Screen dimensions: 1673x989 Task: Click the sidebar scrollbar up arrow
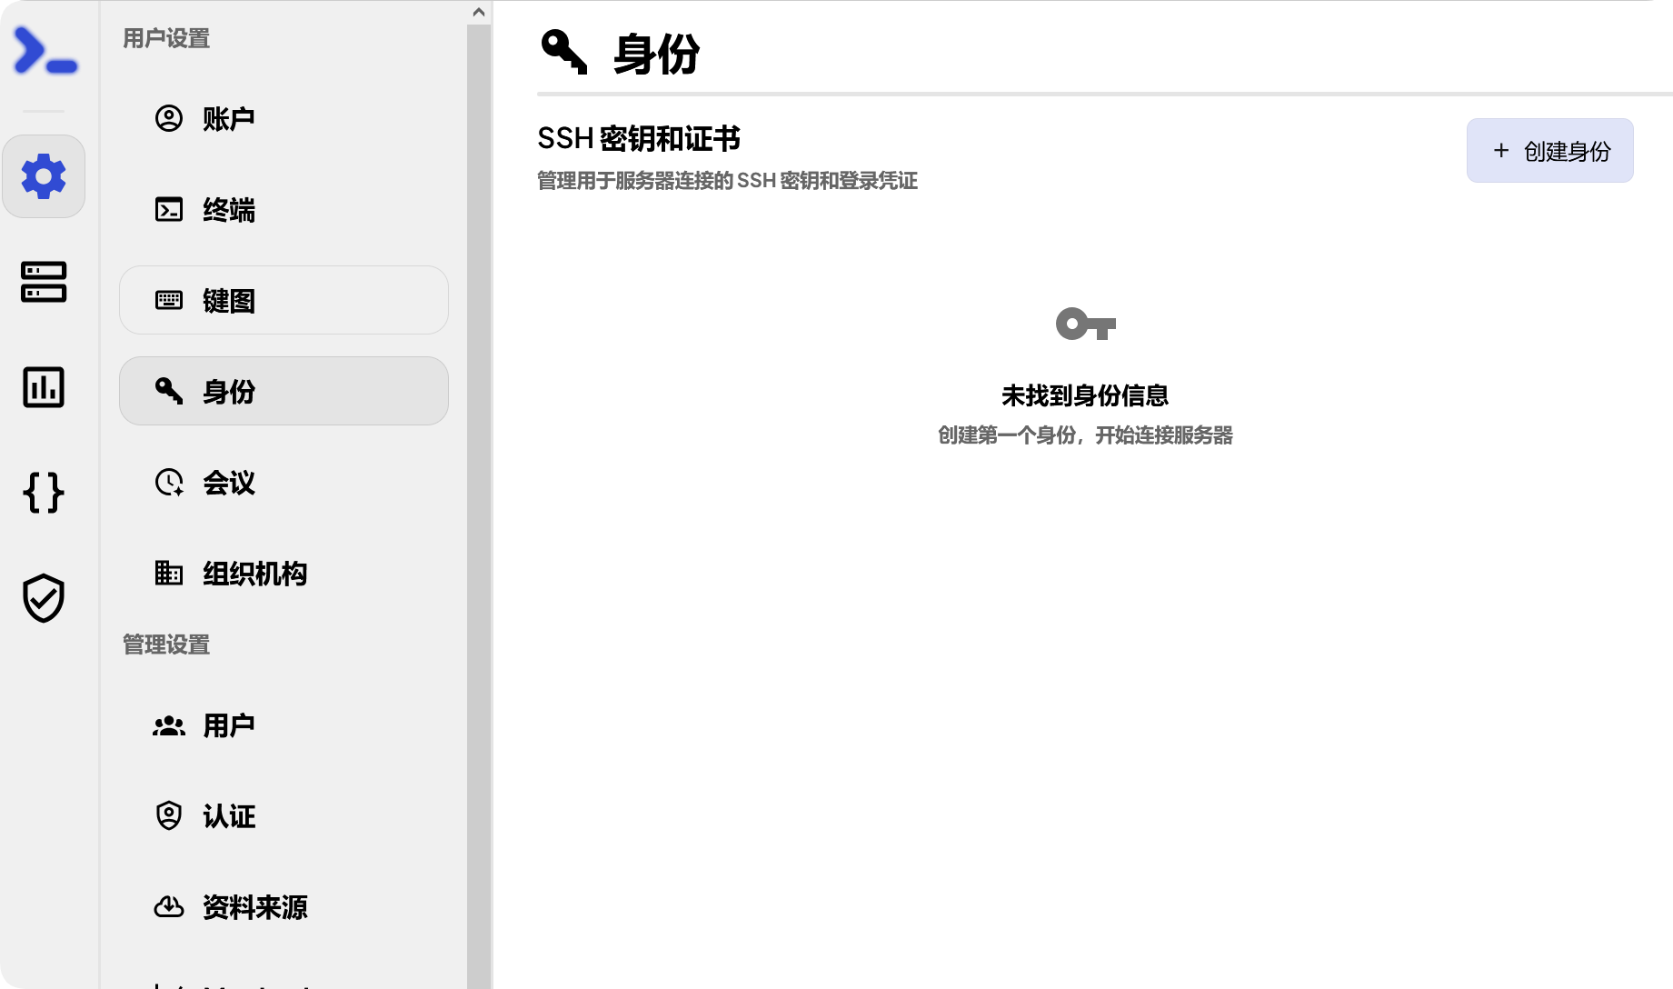click(x=477, y=12)
